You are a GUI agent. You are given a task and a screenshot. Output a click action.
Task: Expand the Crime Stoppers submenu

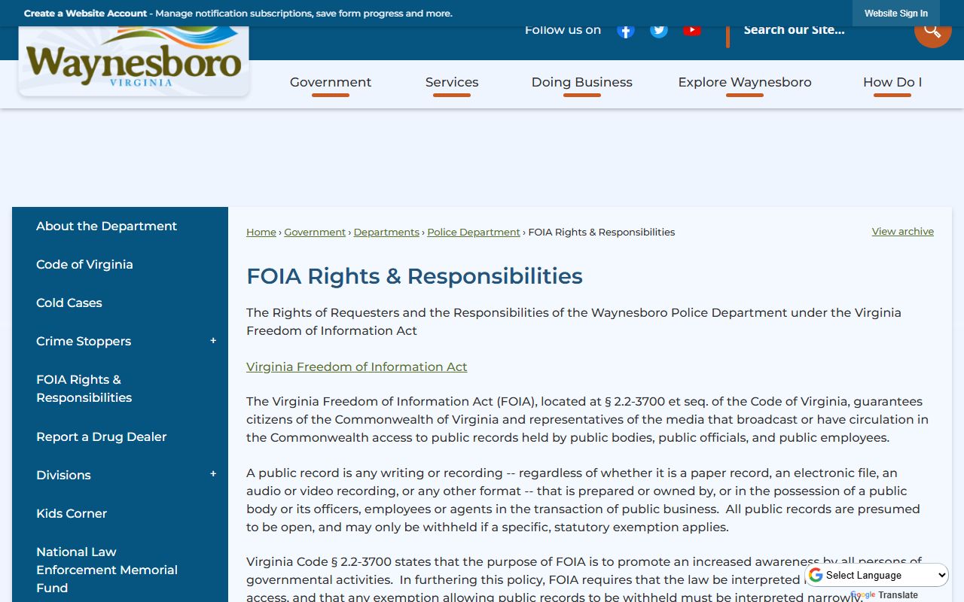213,341
